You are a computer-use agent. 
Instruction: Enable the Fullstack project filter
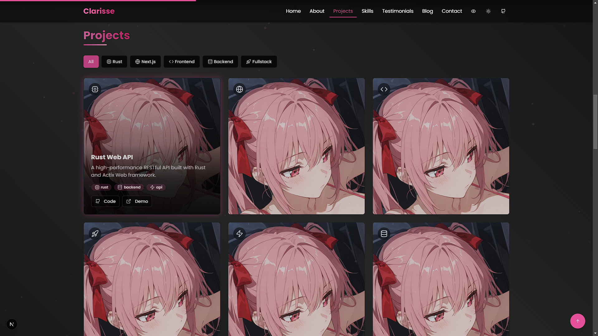pyautogui.click(x=259, y=62)
